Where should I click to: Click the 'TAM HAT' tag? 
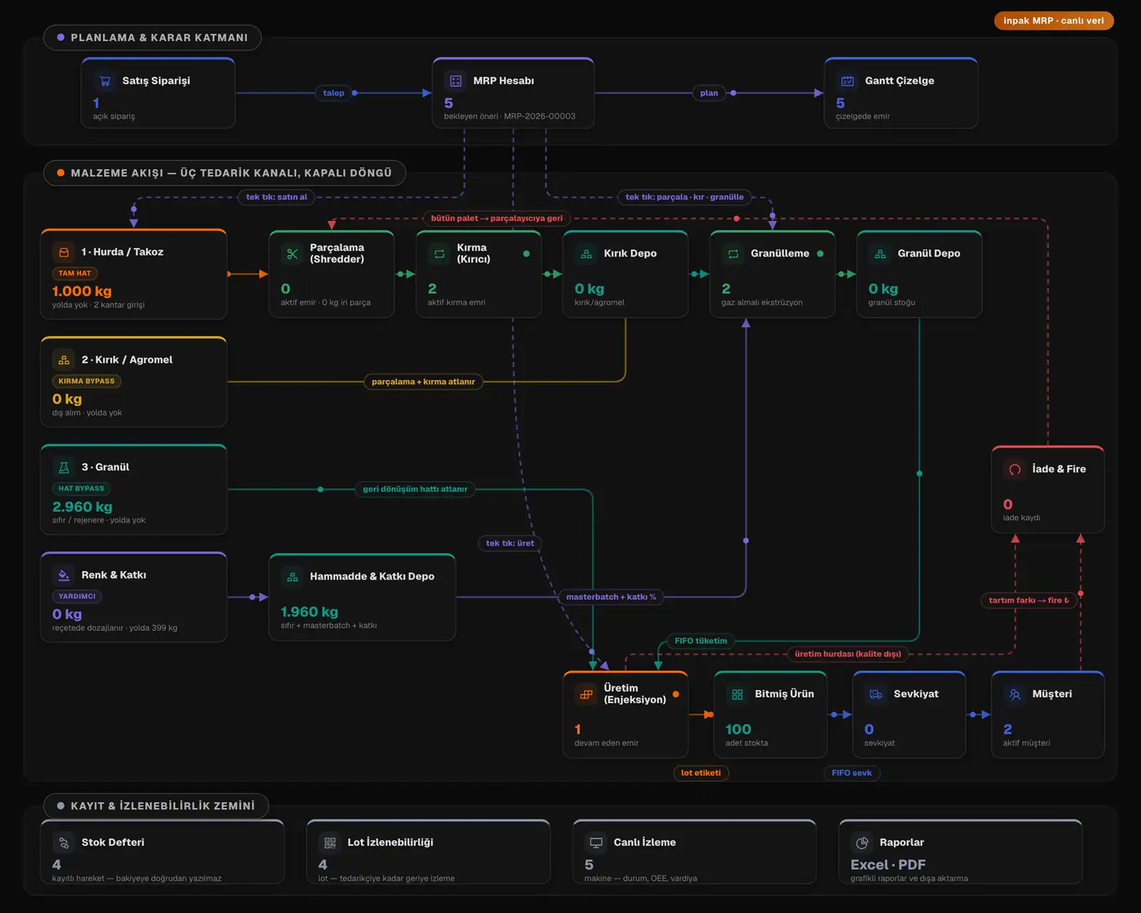pos(75,274)
